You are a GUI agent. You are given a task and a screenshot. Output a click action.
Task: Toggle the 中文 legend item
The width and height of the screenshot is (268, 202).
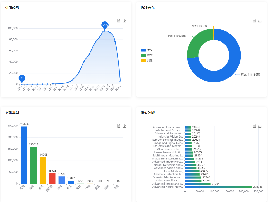pos(147,55)
